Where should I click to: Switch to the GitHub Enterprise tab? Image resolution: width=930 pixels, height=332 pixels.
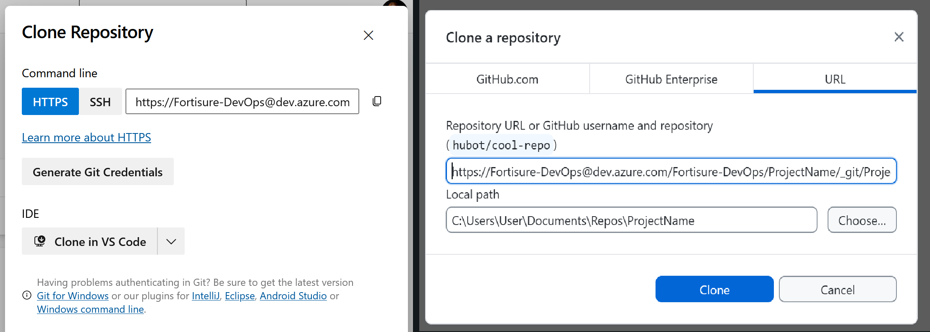pyautogui.click(x=671, y=79)
